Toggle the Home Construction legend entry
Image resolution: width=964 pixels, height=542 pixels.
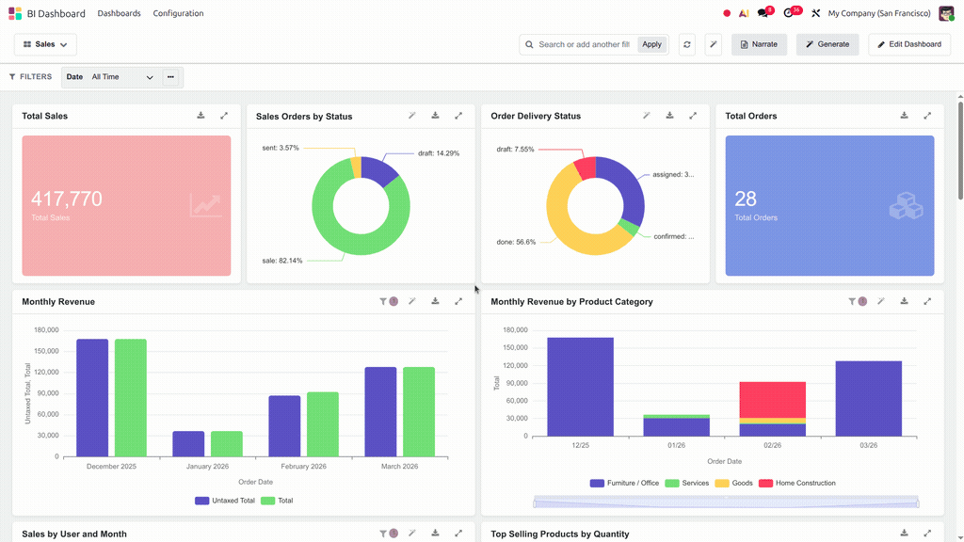coord(797,483)
